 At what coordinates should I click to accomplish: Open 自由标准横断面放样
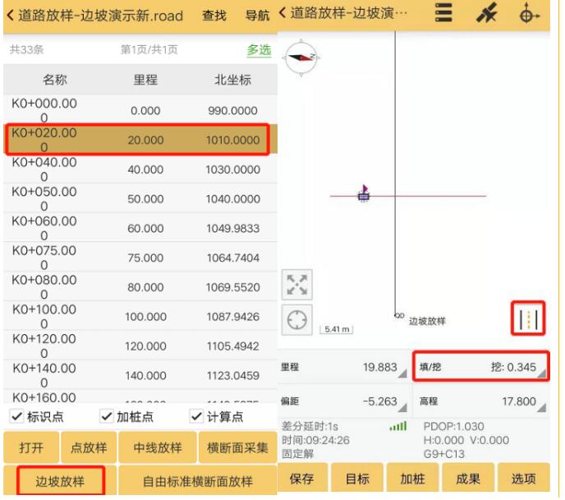[x=197, y=481]
